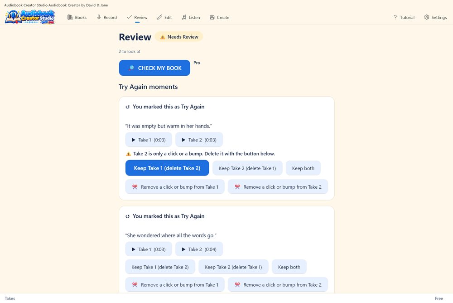Play Take 2 of "She wondered where"
Image resolution: width=453 pixels, height=303 pixels.
(x=199, y=249)
